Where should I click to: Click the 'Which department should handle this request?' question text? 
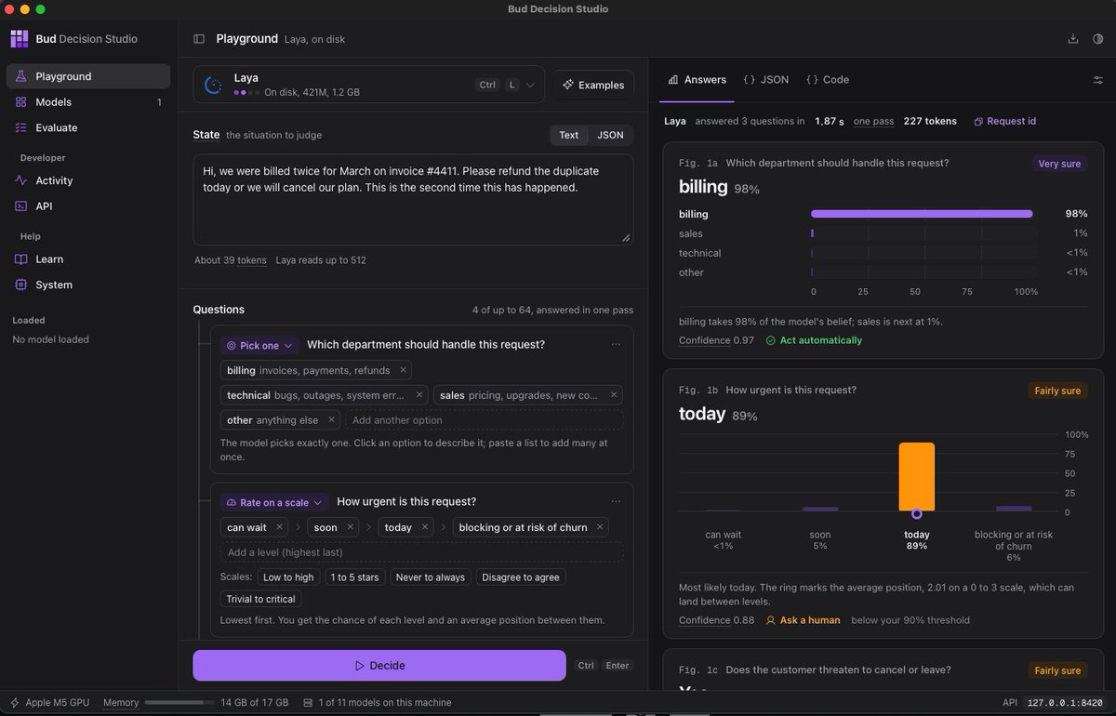[426, 345]
